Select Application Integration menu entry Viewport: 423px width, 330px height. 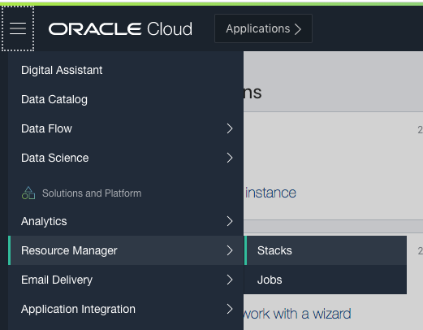pyautogui.click(x=126, y=309)
